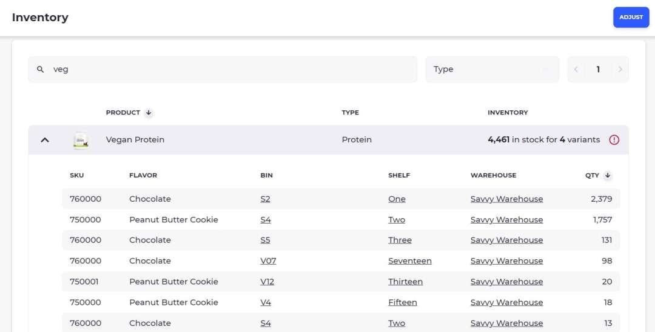This screenshot has height=332, width=655.
Task: Click the SKU column header
Action: [77, 175]
